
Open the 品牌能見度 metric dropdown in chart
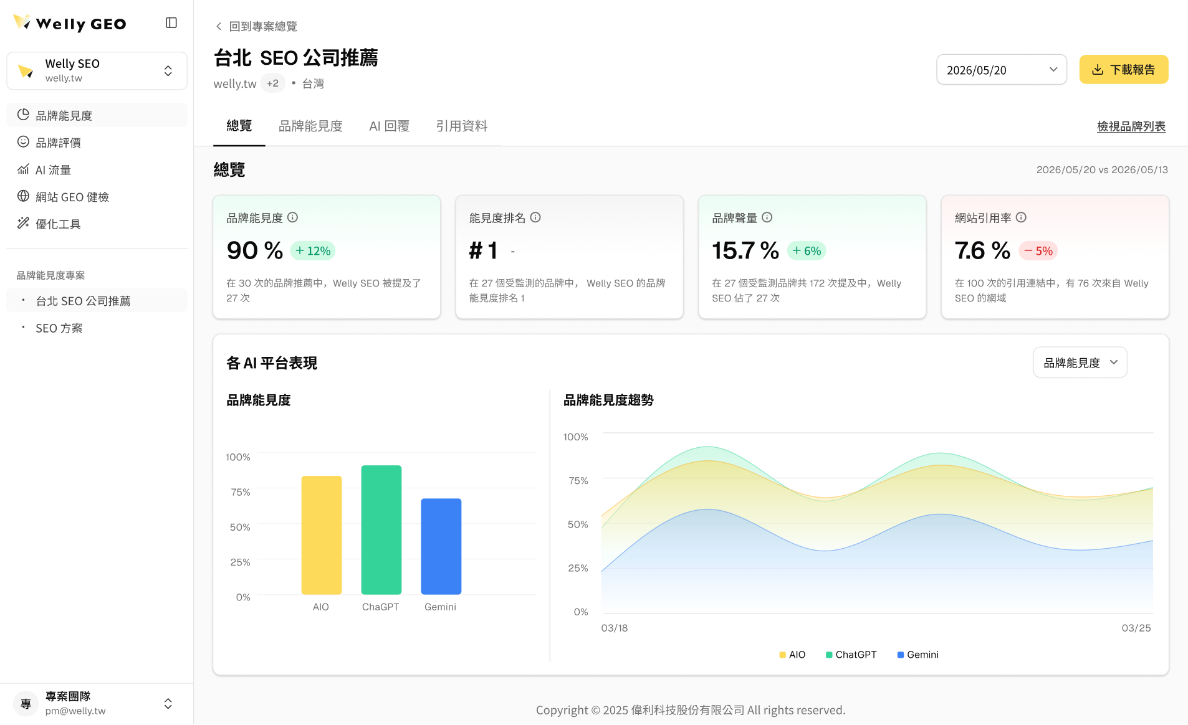pyautogui.click(x=1080, y=362)
